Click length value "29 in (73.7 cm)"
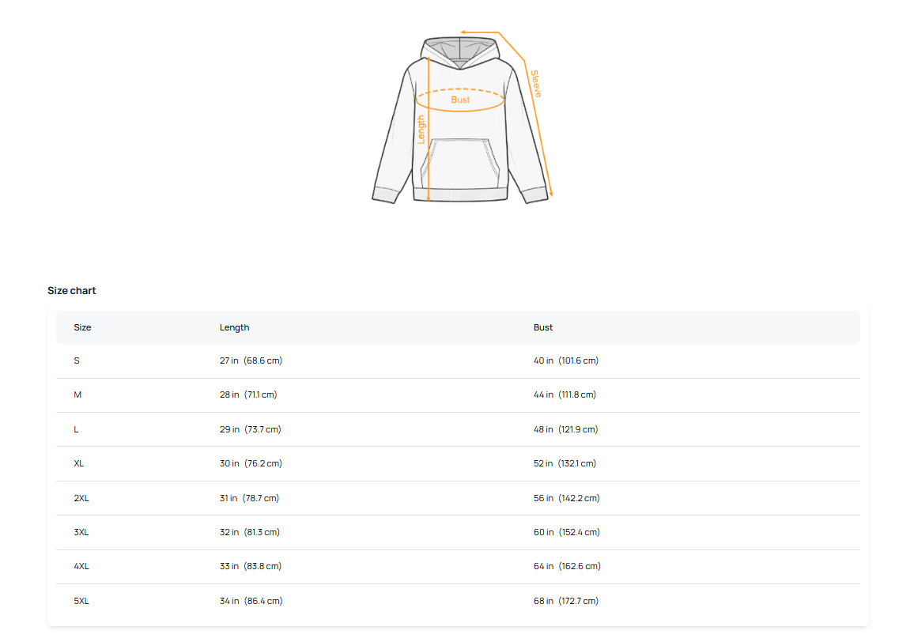Screen dimensions: 914x638 point(250,429)
